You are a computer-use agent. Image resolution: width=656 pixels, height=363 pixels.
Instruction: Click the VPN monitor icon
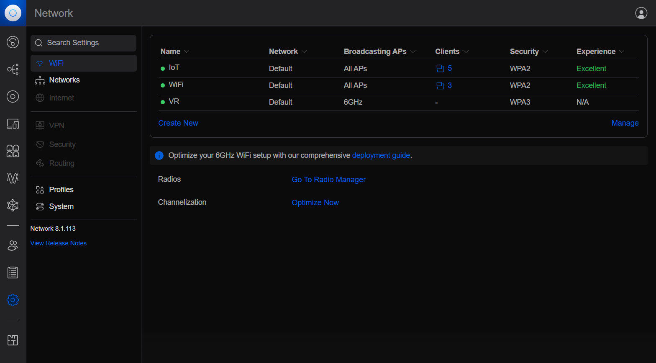click(40, 125)
